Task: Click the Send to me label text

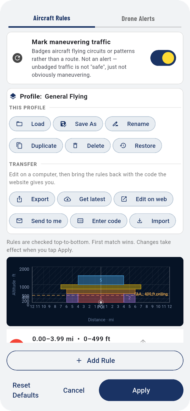Action: [46, 221]
